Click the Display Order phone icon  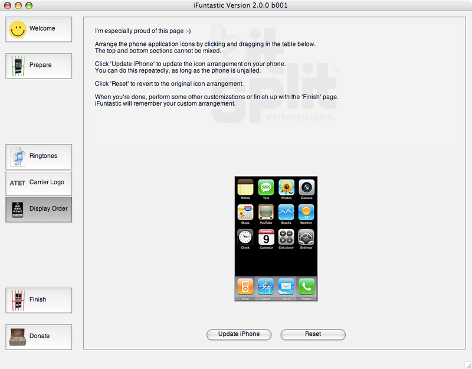pyautogui.click(x=18, y=210)
